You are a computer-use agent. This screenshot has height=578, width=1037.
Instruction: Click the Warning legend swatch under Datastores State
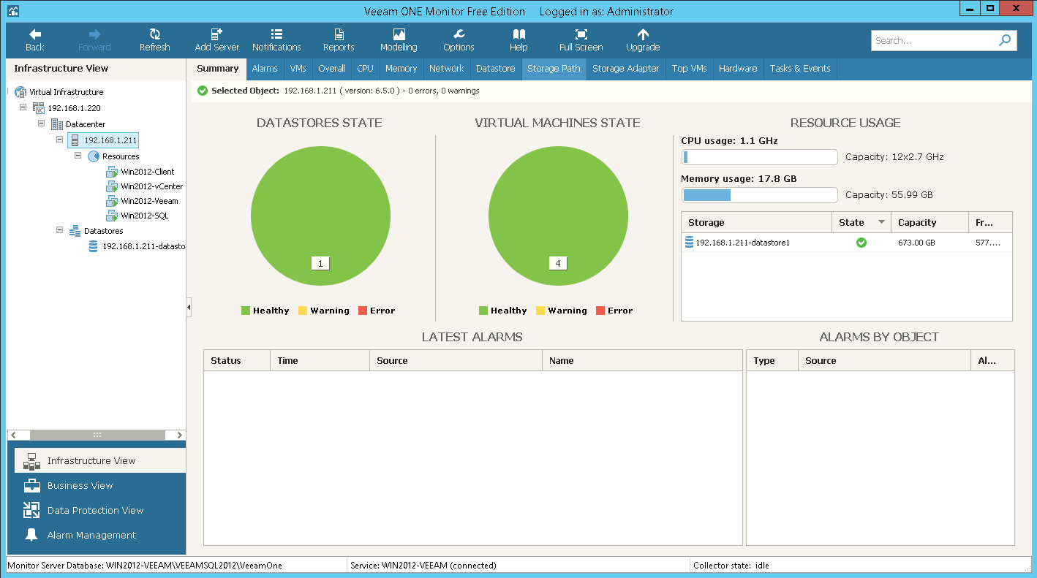303,311
